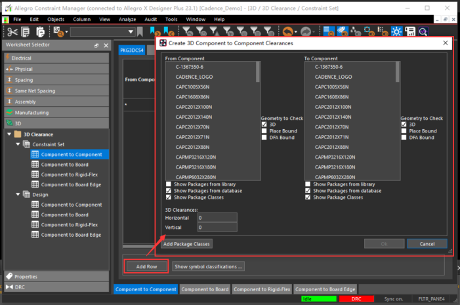The image size is (460, 305).
Task: Open the Undo history dropdown arrow
Action: (x=295, y=32)
